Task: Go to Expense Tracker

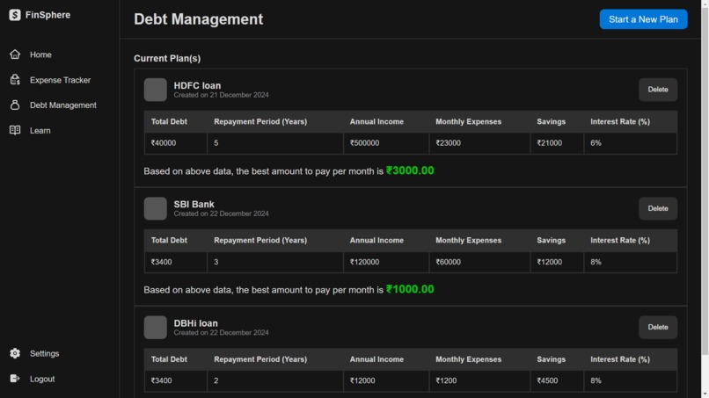Action: (59, 80)
